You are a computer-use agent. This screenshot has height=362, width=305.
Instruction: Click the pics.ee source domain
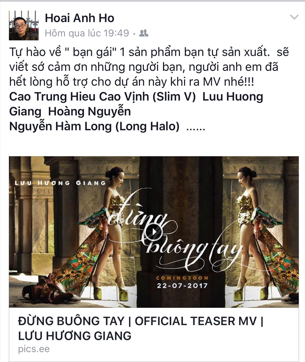34,349
